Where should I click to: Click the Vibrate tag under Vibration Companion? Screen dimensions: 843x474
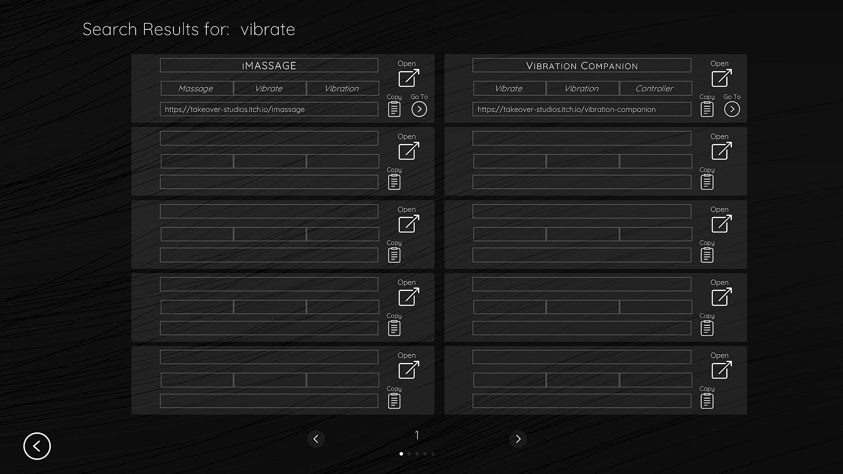click(x=509, y=88)
